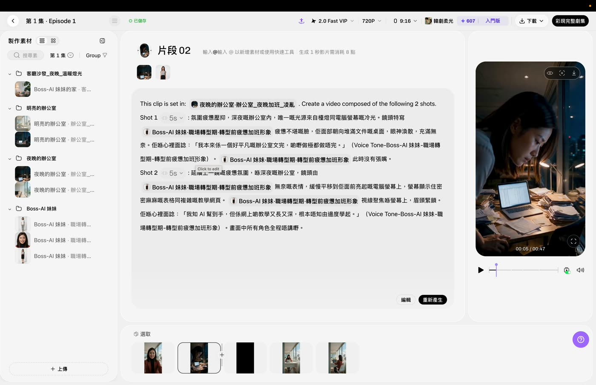Click the purple playhead marker on timeline

(x=496, y=270)
